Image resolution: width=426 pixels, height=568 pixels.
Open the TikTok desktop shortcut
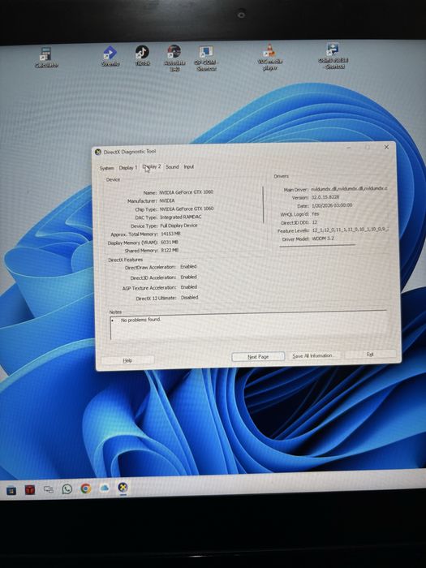[x=142, y=55]
